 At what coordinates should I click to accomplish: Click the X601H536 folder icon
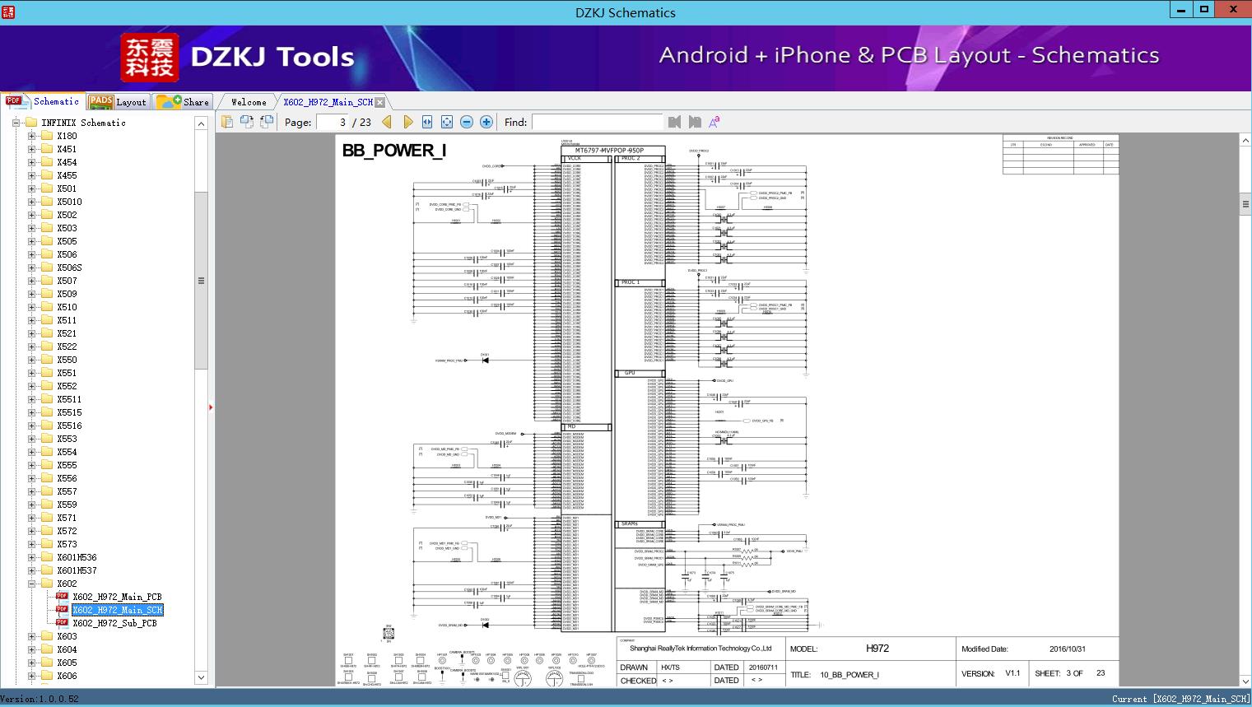point(47,557)
